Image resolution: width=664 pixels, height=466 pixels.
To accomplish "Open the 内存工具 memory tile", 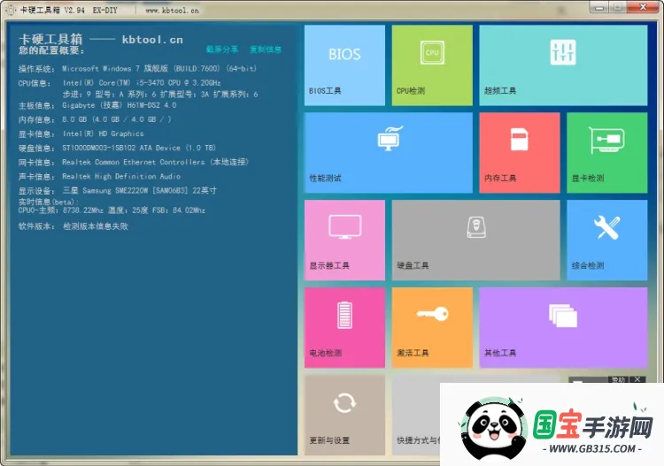I will click(x=520, y=153).
